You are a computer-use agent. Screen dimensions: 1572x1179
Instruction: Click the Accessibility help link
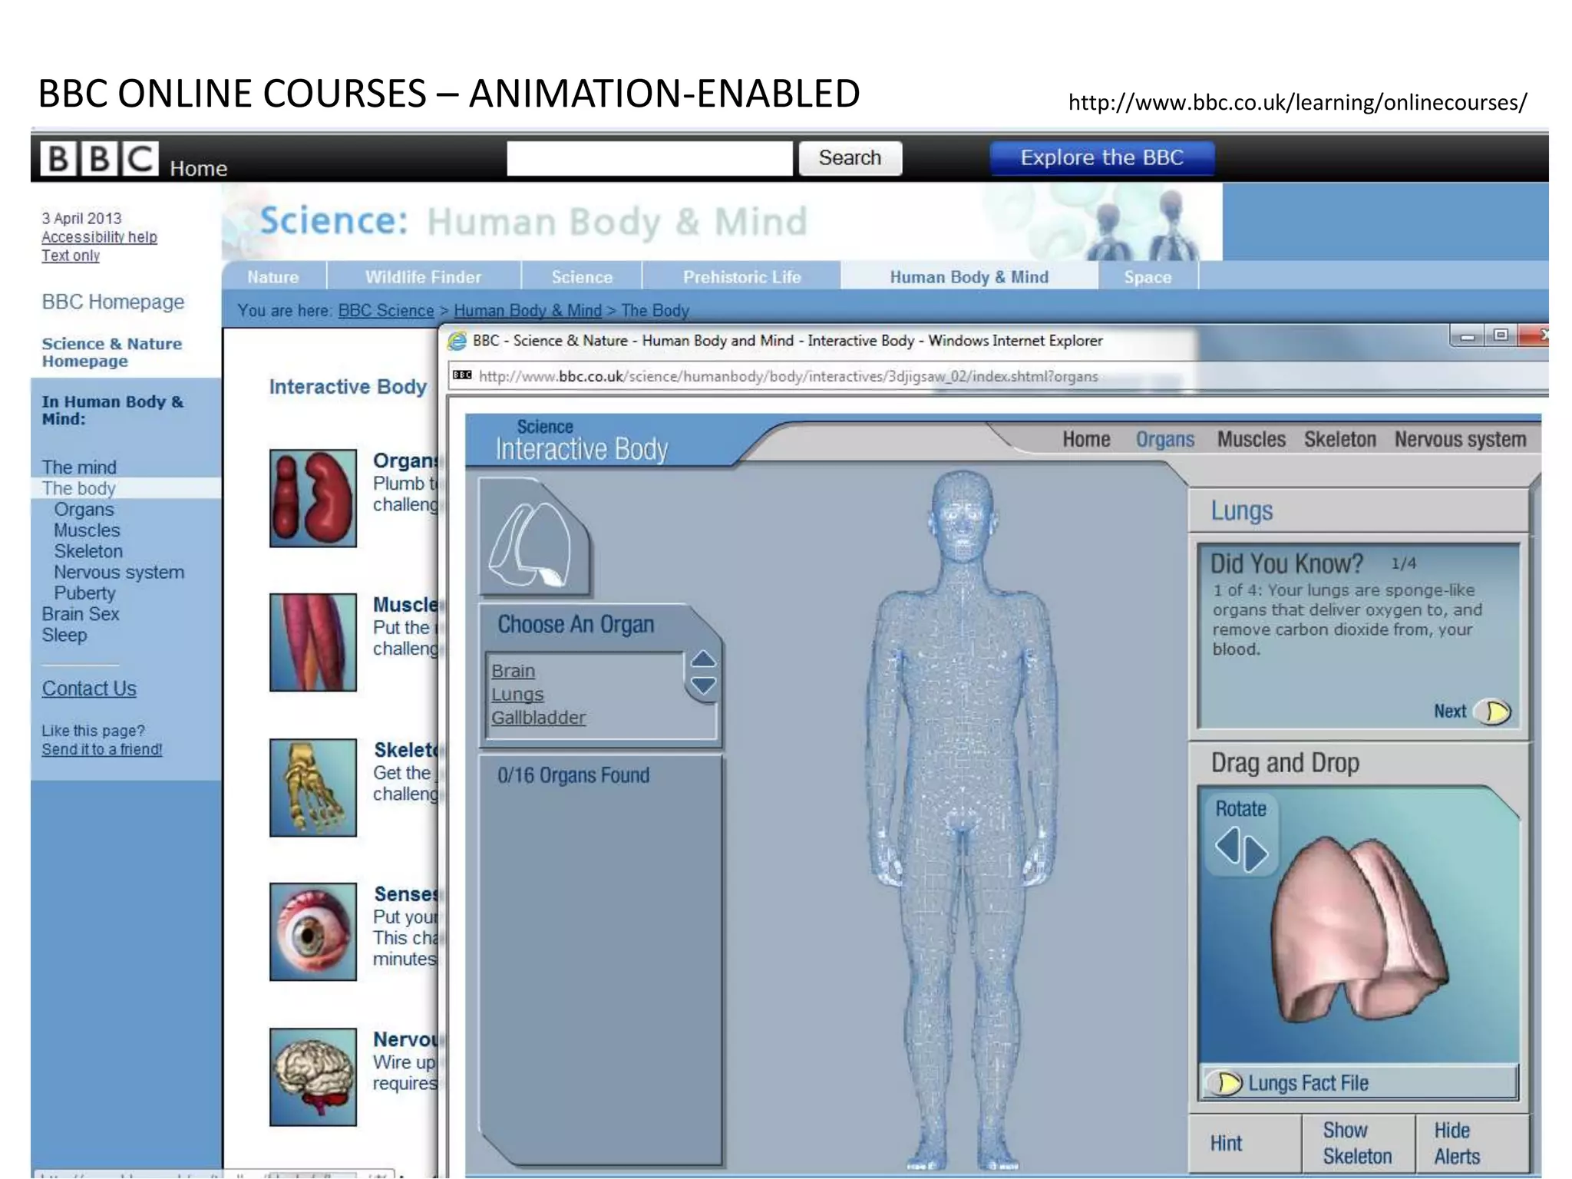pos(99,237)
